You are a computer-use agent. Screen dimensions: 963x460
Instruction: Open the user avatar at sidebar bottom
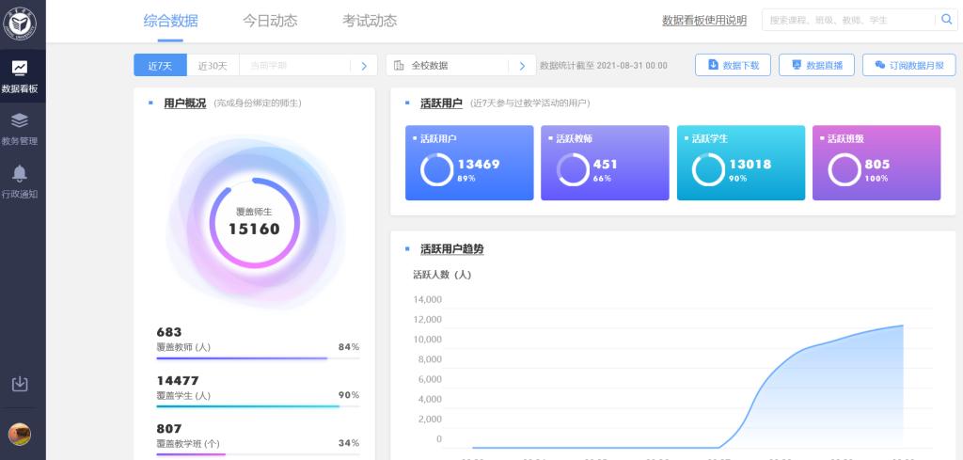click(20, 434)
